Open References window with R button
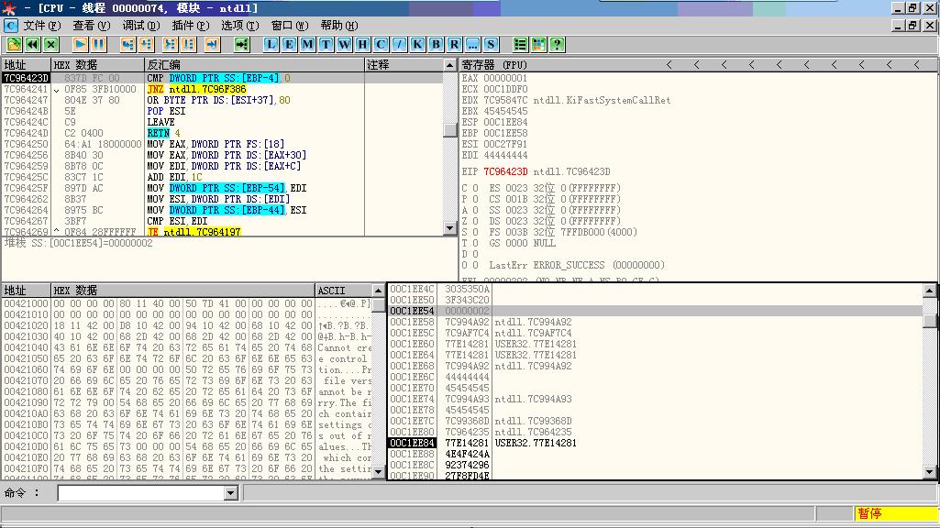The width and height of the screenshot is (940, 528). 454,44
